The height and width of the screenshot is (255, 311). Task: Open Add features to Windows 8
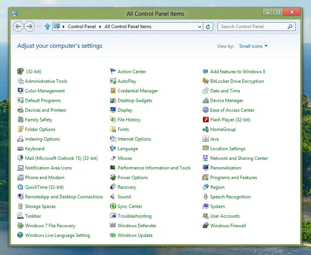[238, 72]
